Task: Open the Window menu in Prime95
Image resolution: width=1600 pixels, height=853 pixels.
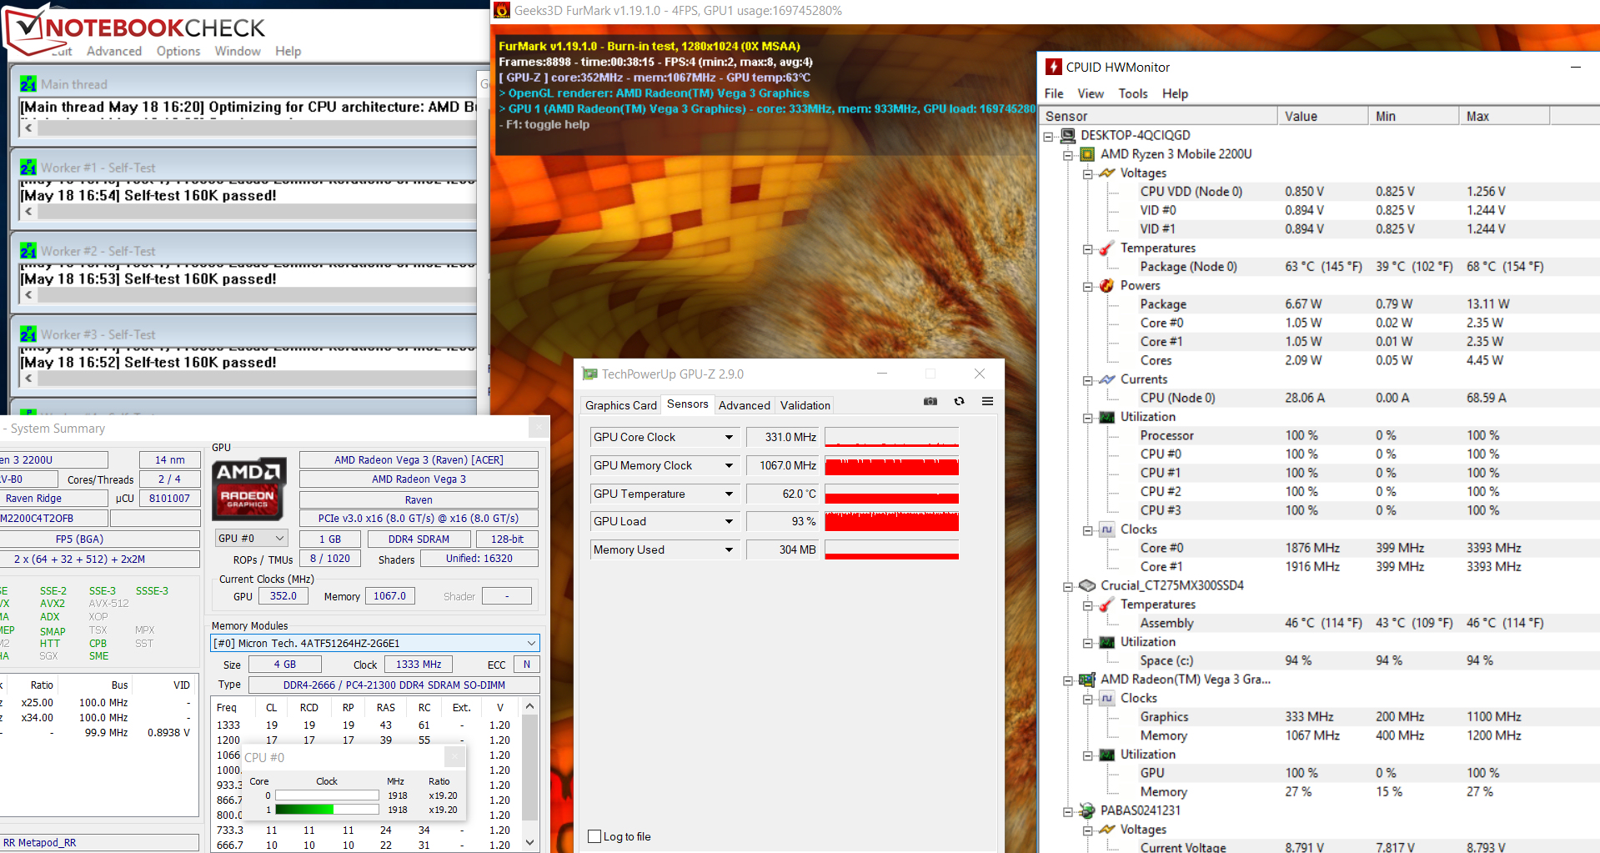Action: 238,51
